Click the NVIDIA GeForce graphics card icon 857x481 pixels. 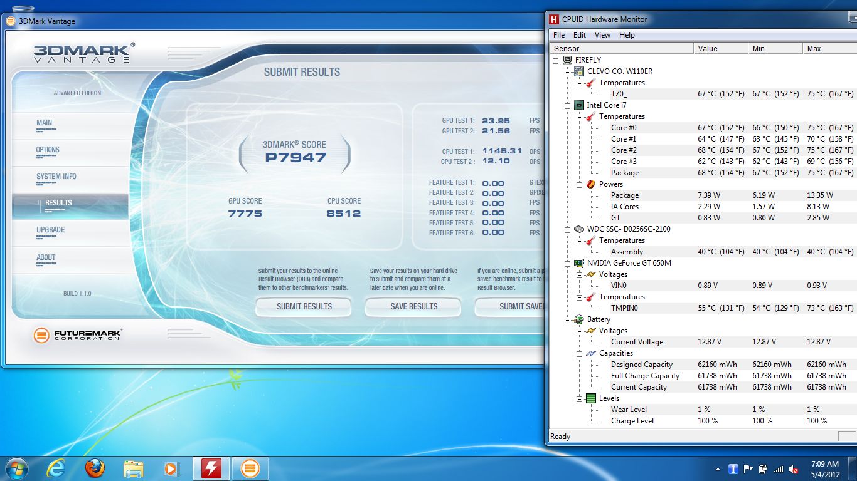(579, 263)
